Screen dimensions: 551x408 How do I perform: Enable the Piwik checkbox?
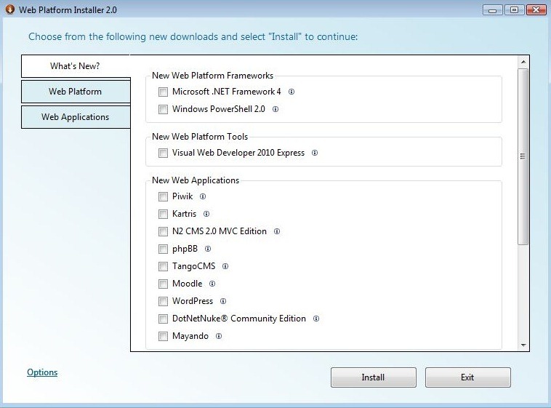163,196
